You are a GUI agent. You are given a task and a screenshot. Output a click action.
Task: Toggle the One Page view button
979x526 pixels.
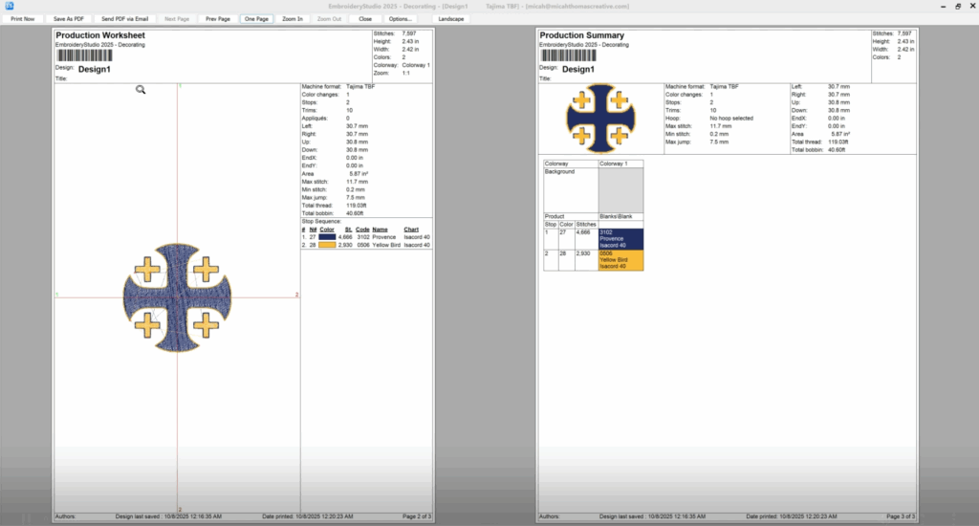click(256, 18)
